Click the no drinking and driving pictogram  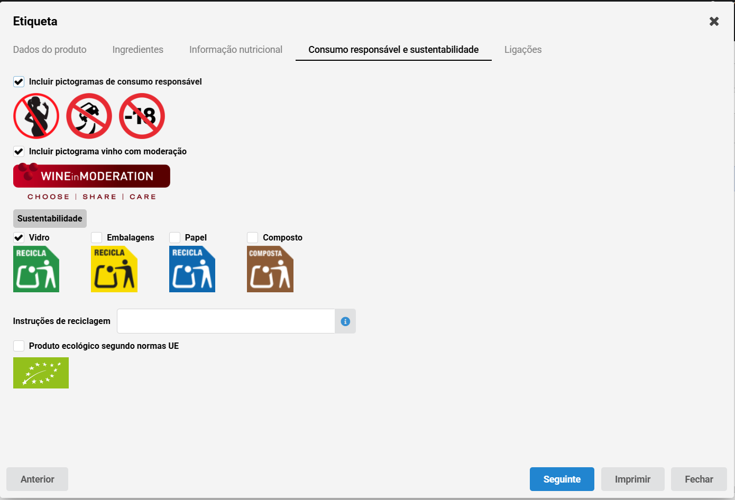[x=89, y=116]
